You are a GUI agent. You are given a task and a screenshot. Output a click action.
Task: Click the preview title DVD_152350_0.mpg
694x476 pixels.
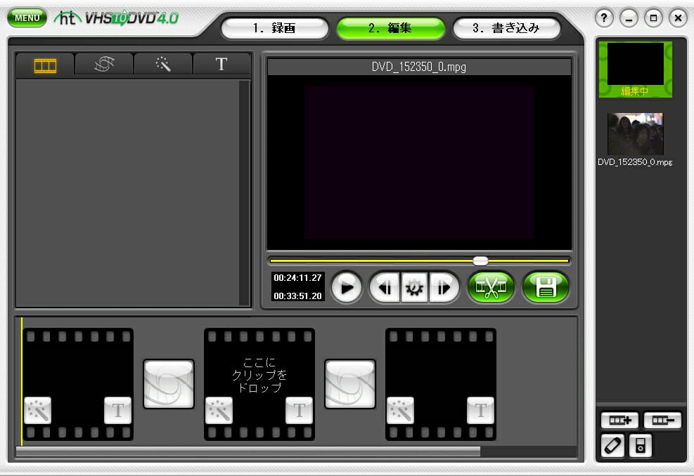point(418,67)
